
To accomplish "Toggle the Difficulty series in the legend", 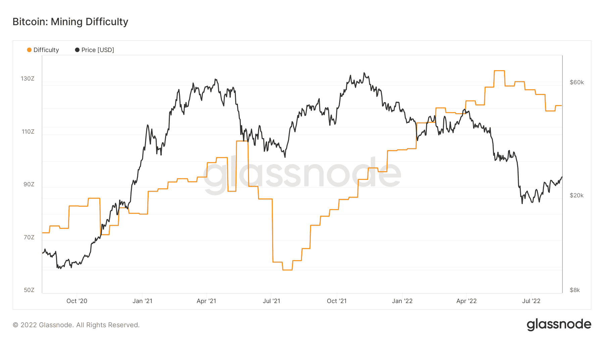I will 43,50.
